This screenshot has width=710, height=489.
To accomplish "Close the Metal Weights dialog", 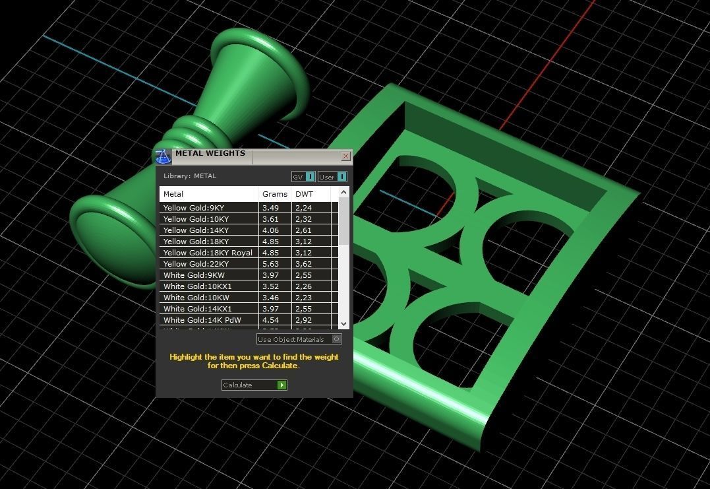I will click(x=345, y=156).
